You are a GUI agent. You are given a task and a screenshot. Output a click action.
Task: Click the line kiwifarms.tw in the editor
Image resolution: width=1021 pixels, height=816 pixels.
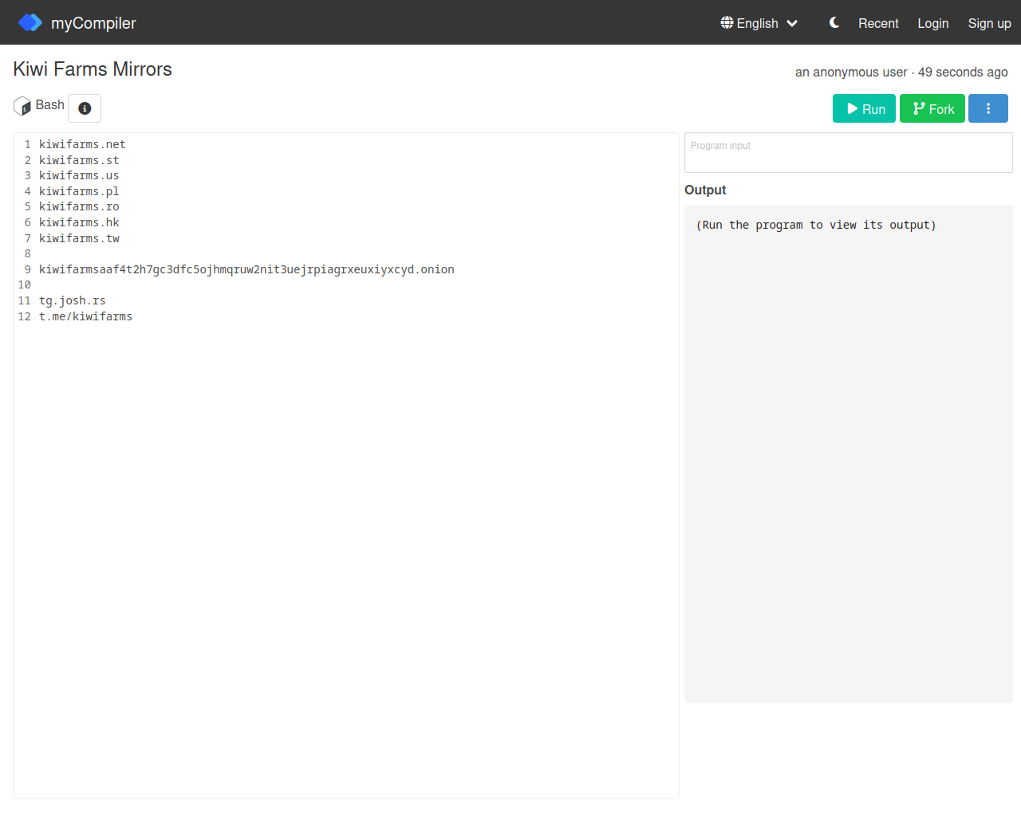pos(79,238)
